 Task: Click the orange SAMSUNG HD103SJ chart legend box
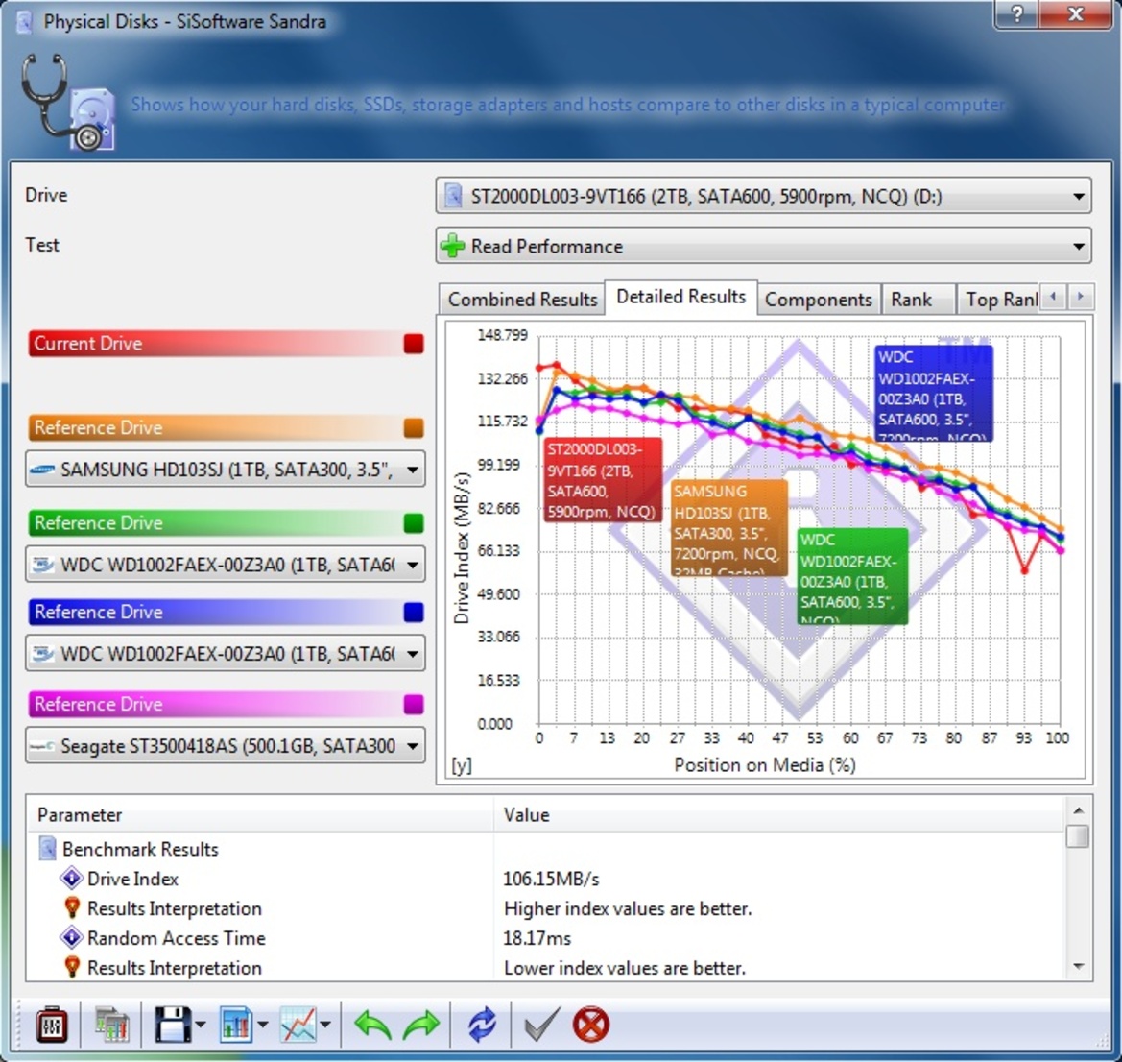coord(729,528)
